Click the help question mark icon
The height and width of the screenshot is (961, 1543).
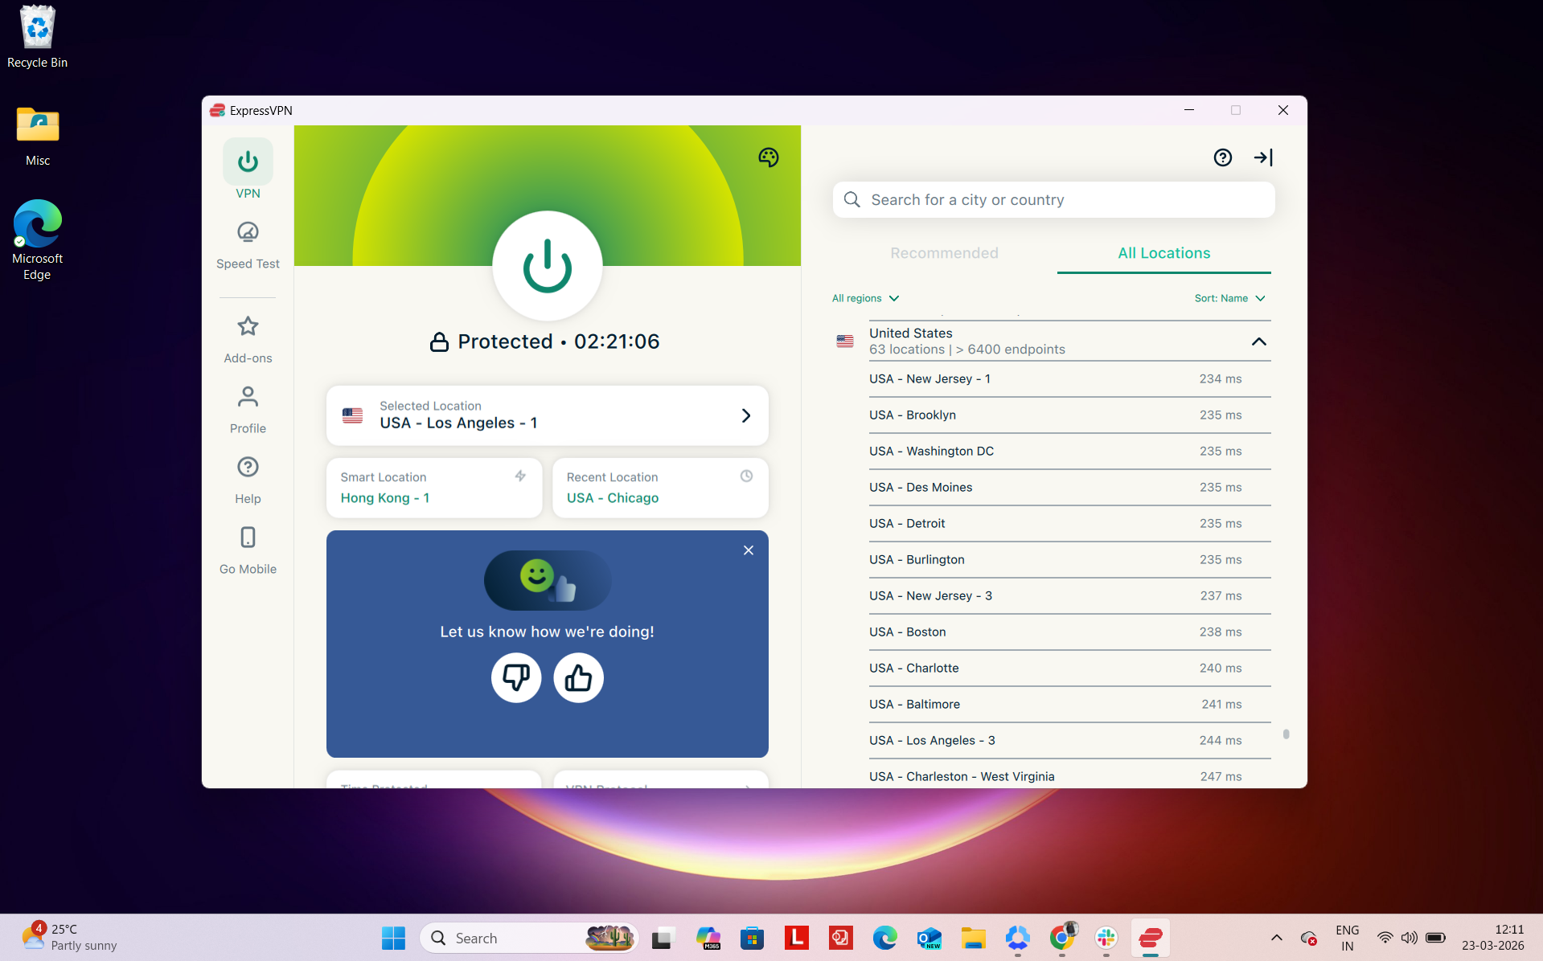(1222, 157)
